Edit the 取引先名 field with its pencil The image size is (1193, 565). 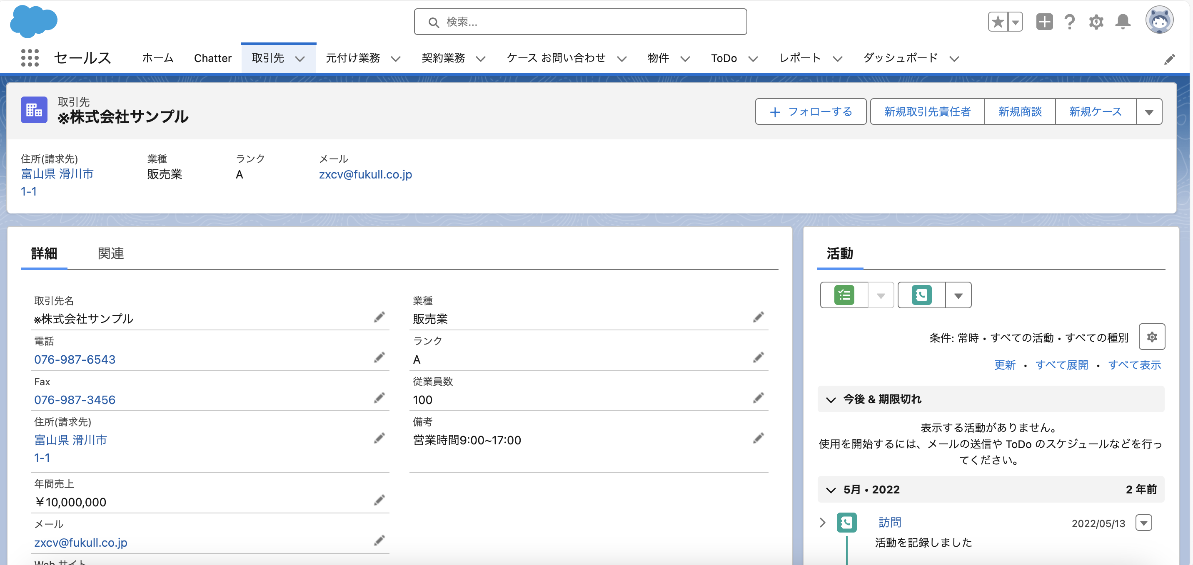point(380,317)
